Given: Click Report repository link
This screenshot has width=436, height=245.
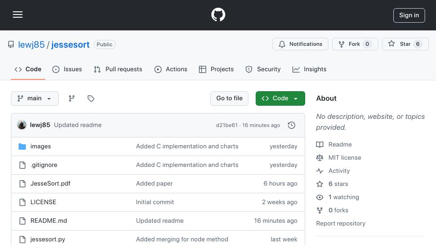Looking at the screenshot, I should click(341, 224).
